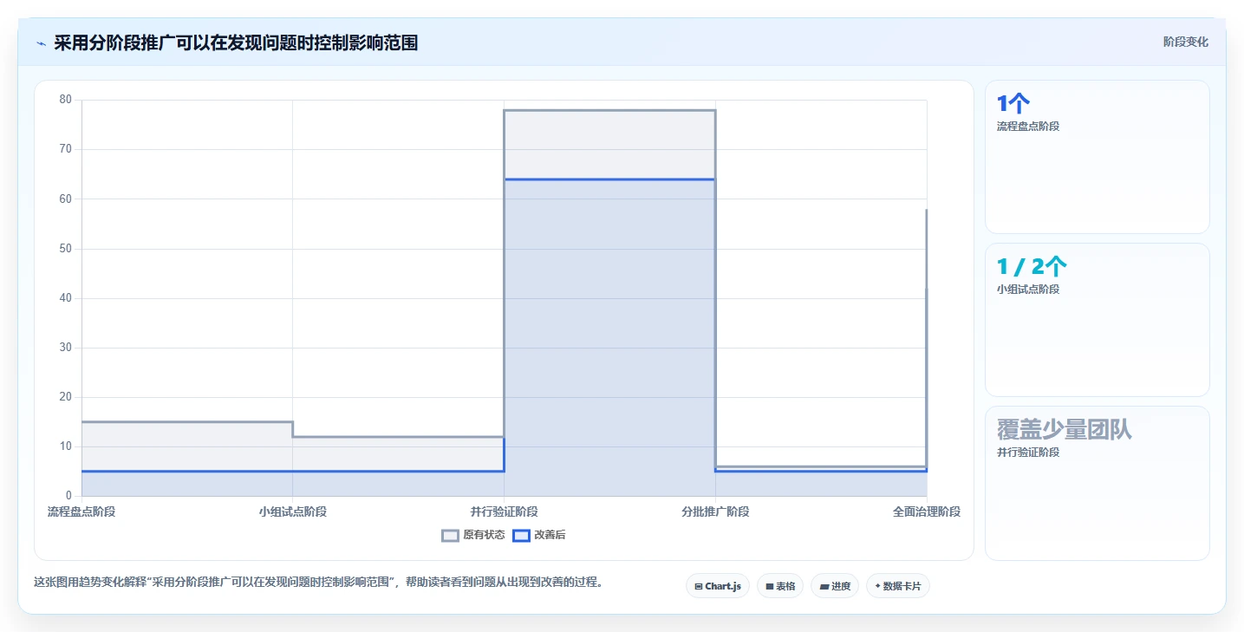Image resolution: width=1244 pixels, height=632 pixels.
Task: Click the 流程盘点阶段 card caption
Action: [x=1028, y=126]
